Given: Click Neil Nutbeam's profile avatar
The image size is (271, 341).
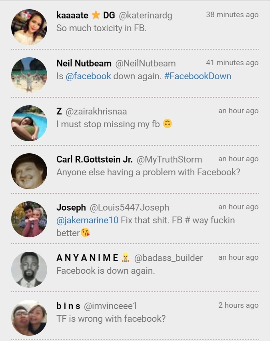Looking at the screenshot, I should 29,75.
